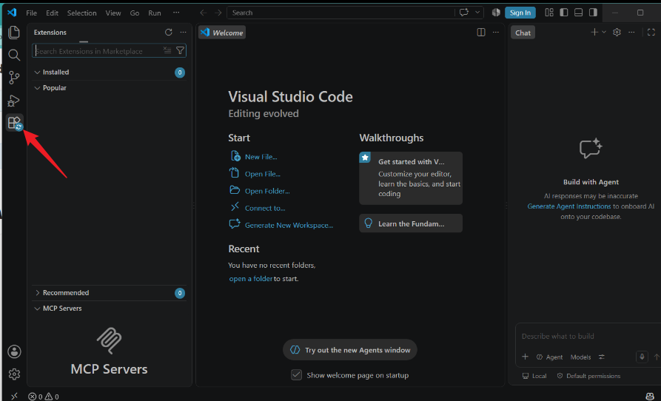661x401 pixels.
Task: Click the VS Code logo menu icon
Action: 13,13
